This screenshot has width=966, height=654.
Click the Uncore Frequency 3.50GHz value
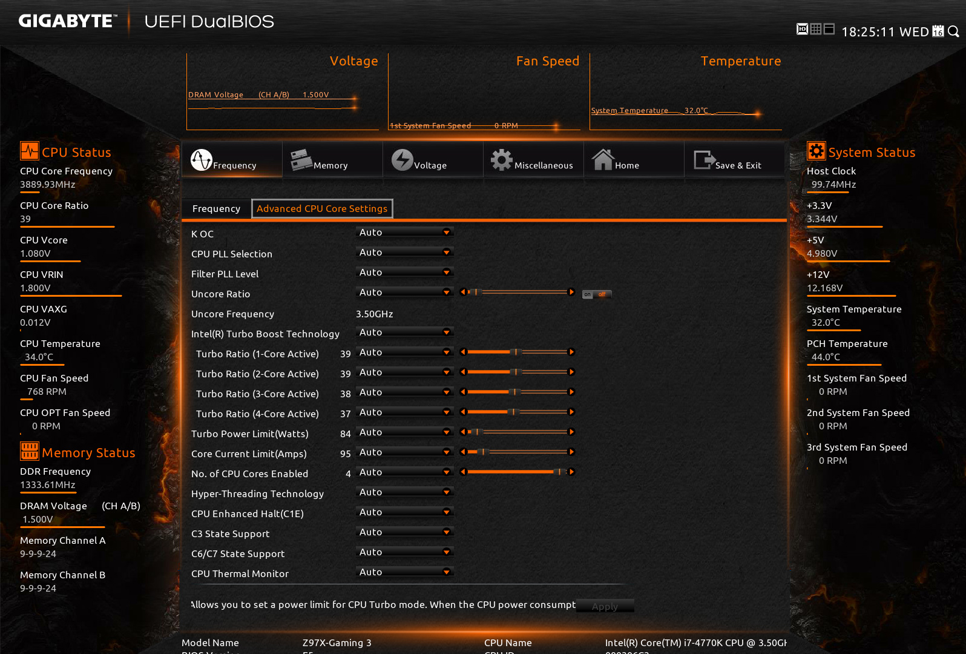(x=375, y=314)
